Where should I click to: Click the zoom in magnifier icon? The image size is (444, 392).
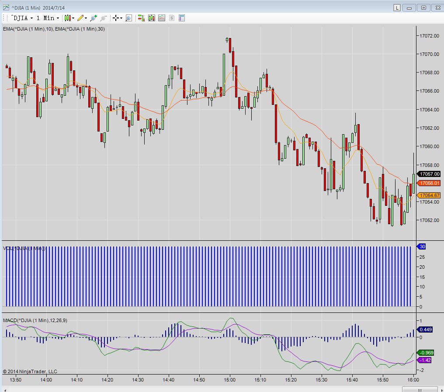(x=93, y=18)
